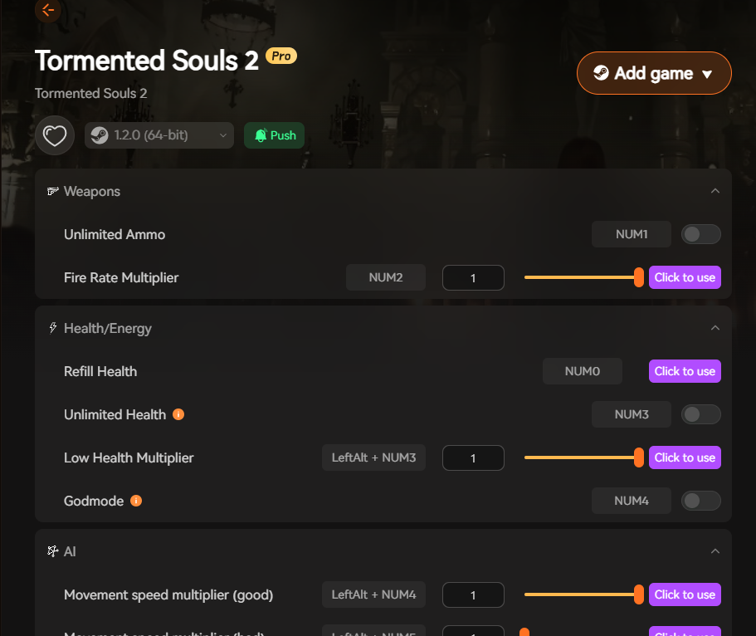
Task: Click the green Push notification button
Action: tap(274, 135)
